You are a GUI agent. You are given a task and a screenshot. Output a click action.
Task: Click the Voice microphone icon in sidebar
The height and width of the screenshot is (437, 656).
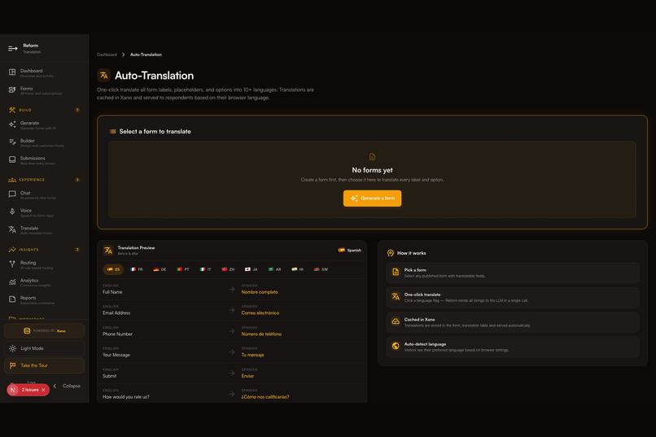coord(12,212)
